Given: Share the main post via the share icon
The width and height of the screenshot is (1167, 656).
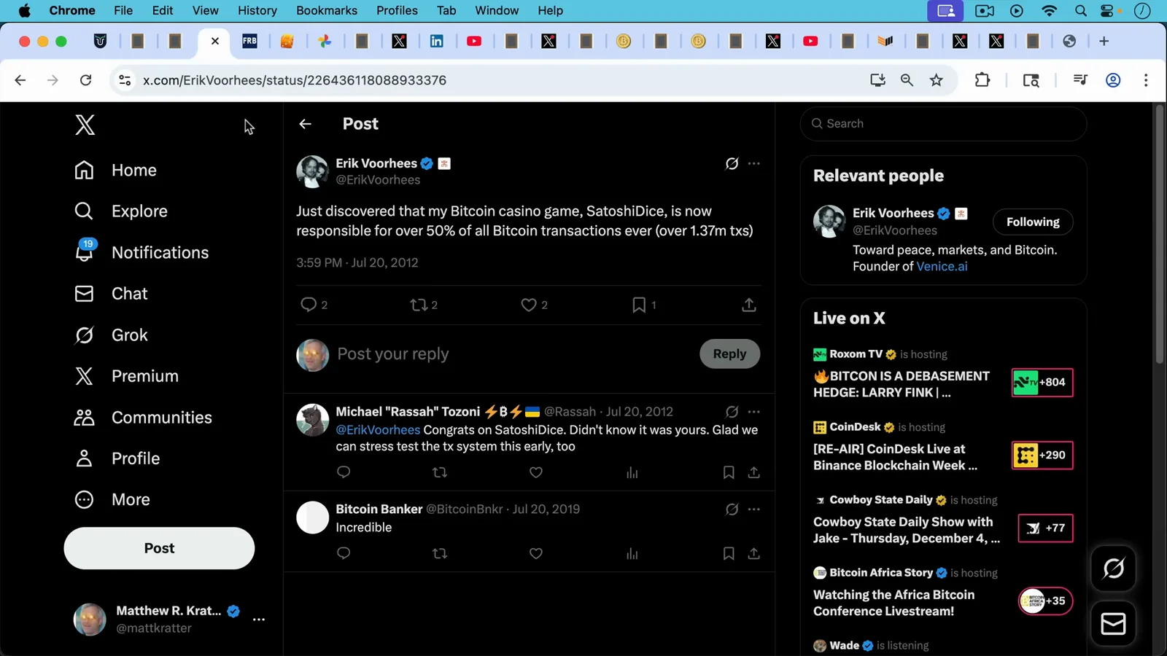Looking at the screenshot, I should tap(749, 305).
